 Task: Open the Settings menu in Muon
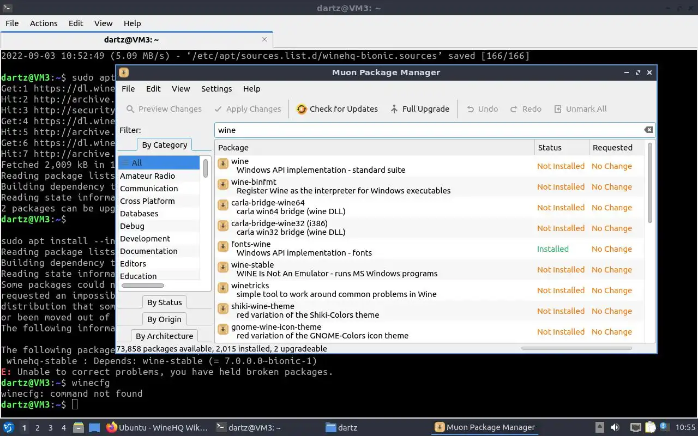(216, 89)
